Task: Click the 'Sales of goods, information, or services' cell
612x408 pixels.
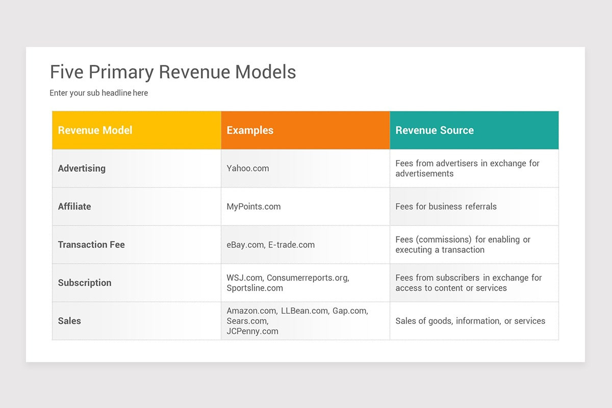Action: [470, 321]
